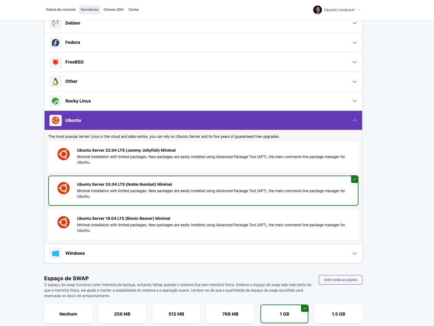Click the Ubuntu title in purple header

click(x=73, y=120)
